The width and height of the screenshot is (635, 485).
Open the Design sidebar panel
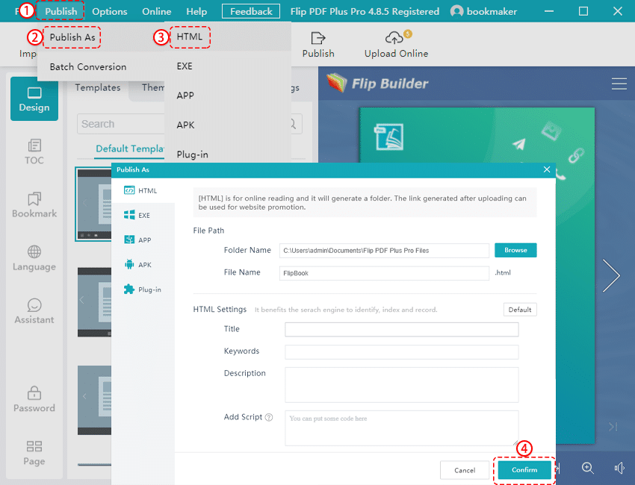tap(34, 98)
